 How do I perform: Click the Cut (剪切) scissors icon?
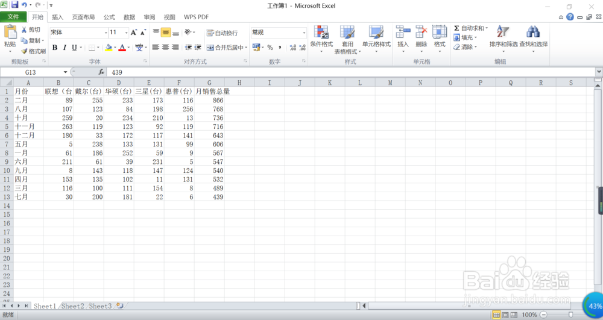[x=24, y=30]
